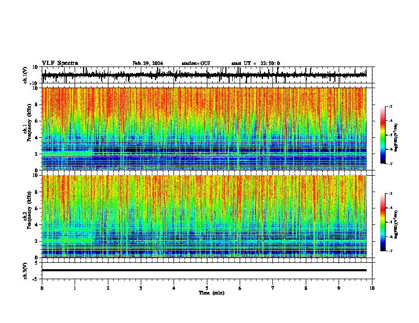Click the ch.2 color bar
419x323 pixels.
point(382,222)
